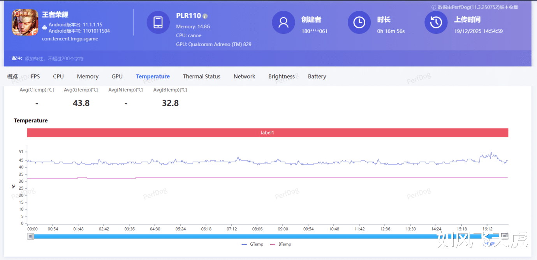
Task: Toggle the GTemp legend series
Action: pos(252,244)
